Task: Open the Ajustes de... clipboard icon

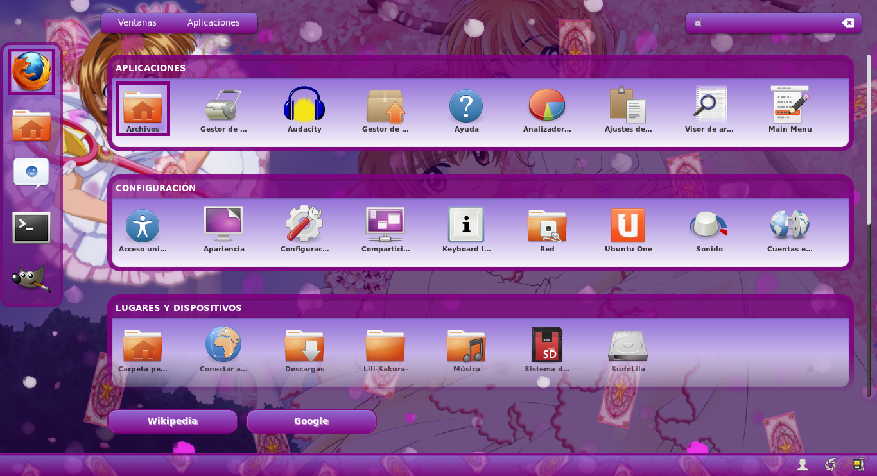Action: (628, 109)
